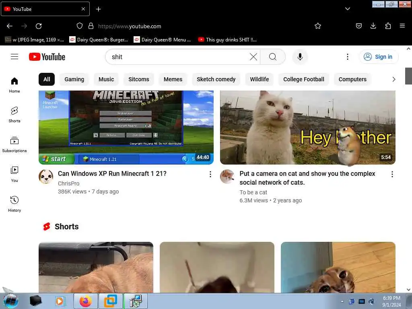Image resolution: width=412 pixels, height=309 pixels.
Task: Open the Firefox application menu
Action: [x=402, y=26]
